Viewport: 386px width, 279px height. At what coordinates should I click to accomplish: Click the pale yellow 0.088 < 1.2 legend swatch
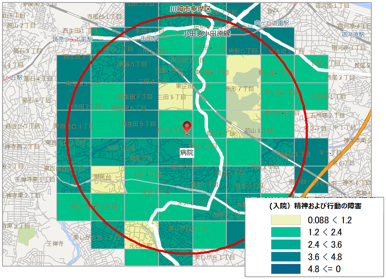286,220
